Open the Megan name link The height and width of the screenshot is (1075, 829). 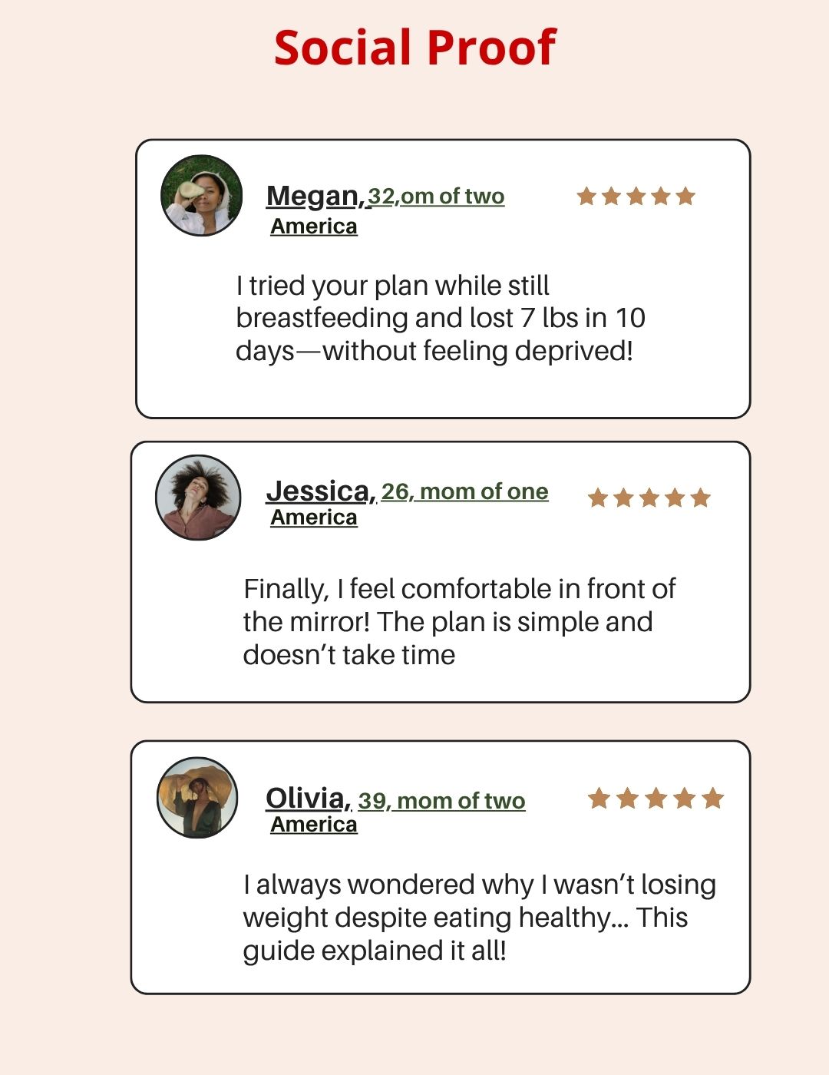click(315, 196)
